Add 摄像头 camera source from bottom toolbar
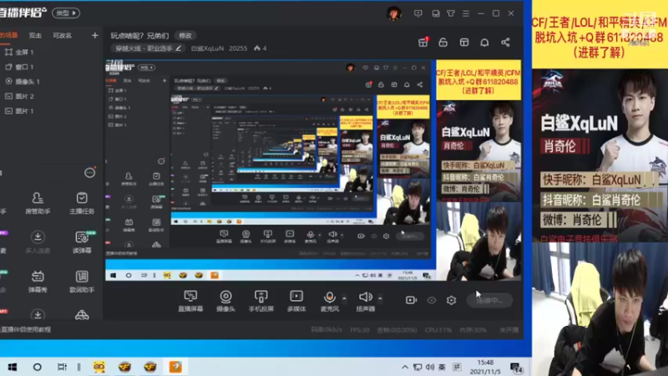 [x=225, y=301]
